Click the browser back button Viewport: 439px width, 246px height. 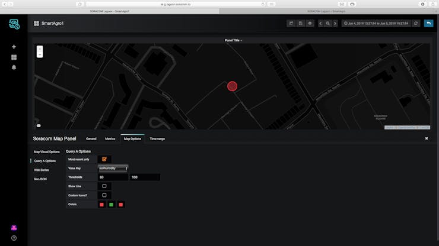coord(5,4)
